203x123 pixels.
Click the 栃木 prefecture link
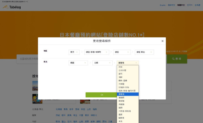64,115
